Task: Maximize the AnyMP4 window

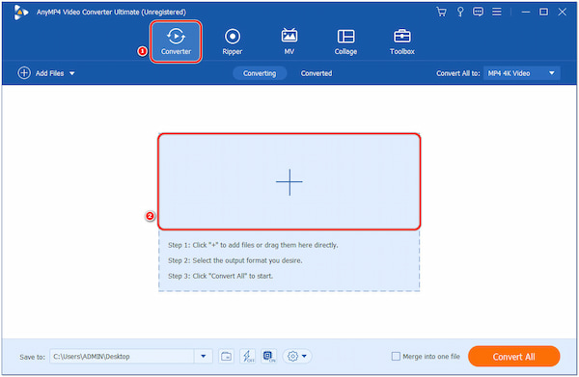Action: coord(543,12)
